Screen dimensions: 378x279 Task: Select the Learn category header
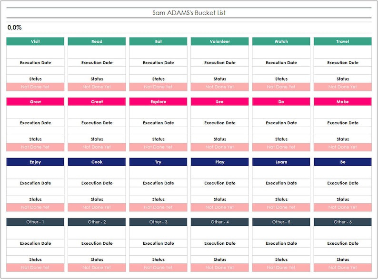click(x=281, y=162)
